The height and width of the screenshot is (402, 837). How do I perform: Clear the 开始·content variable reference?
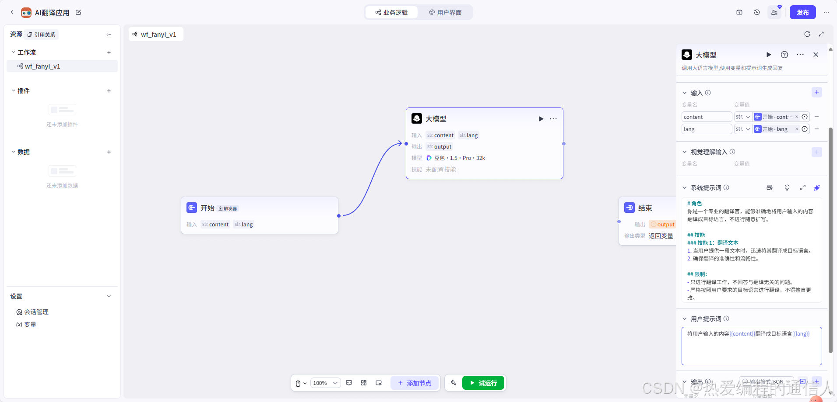point(797,117)
